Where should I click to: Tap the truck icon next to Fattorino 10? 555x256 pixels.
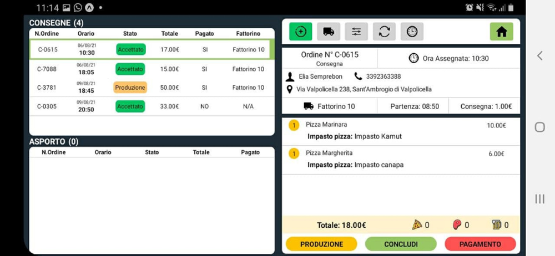(309, 106)
